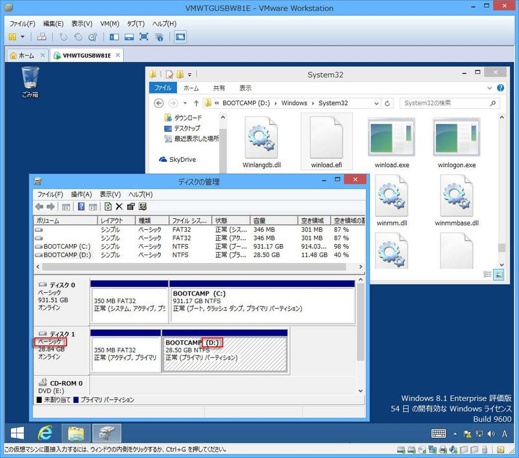Click the delete X icon in Disk Management
This screenshot has width=519, height=458.
click(x=119, y=207)
